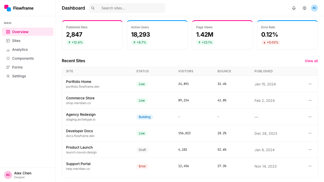Click the Developer Docs site name
324x182 pixels.
[79, 131]
